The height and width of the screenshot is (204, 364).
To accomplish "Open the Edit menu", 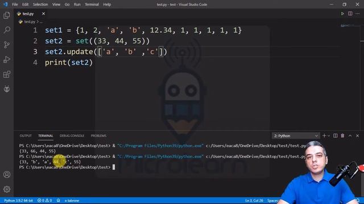I will tap(25, 5).
